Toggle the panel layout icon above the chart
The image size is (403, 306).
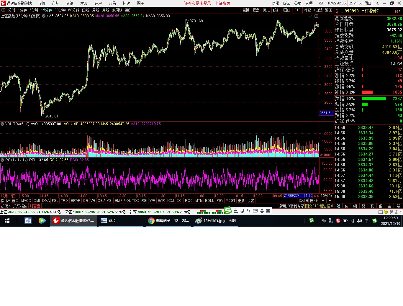click(316, 16)
